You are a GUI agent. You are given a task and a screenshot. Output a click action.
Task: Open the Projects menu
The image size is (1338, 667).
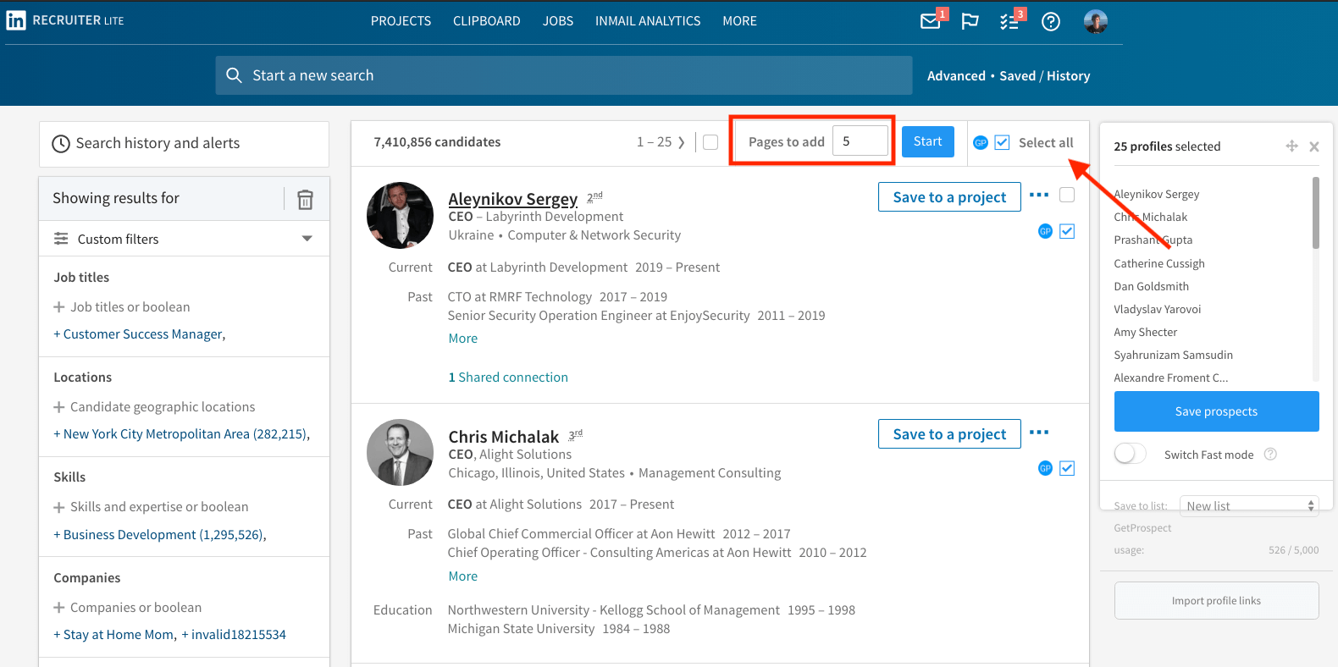[401, 21]
